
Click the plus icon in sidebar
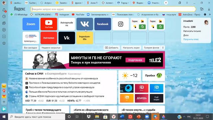(x=4, y=102)
